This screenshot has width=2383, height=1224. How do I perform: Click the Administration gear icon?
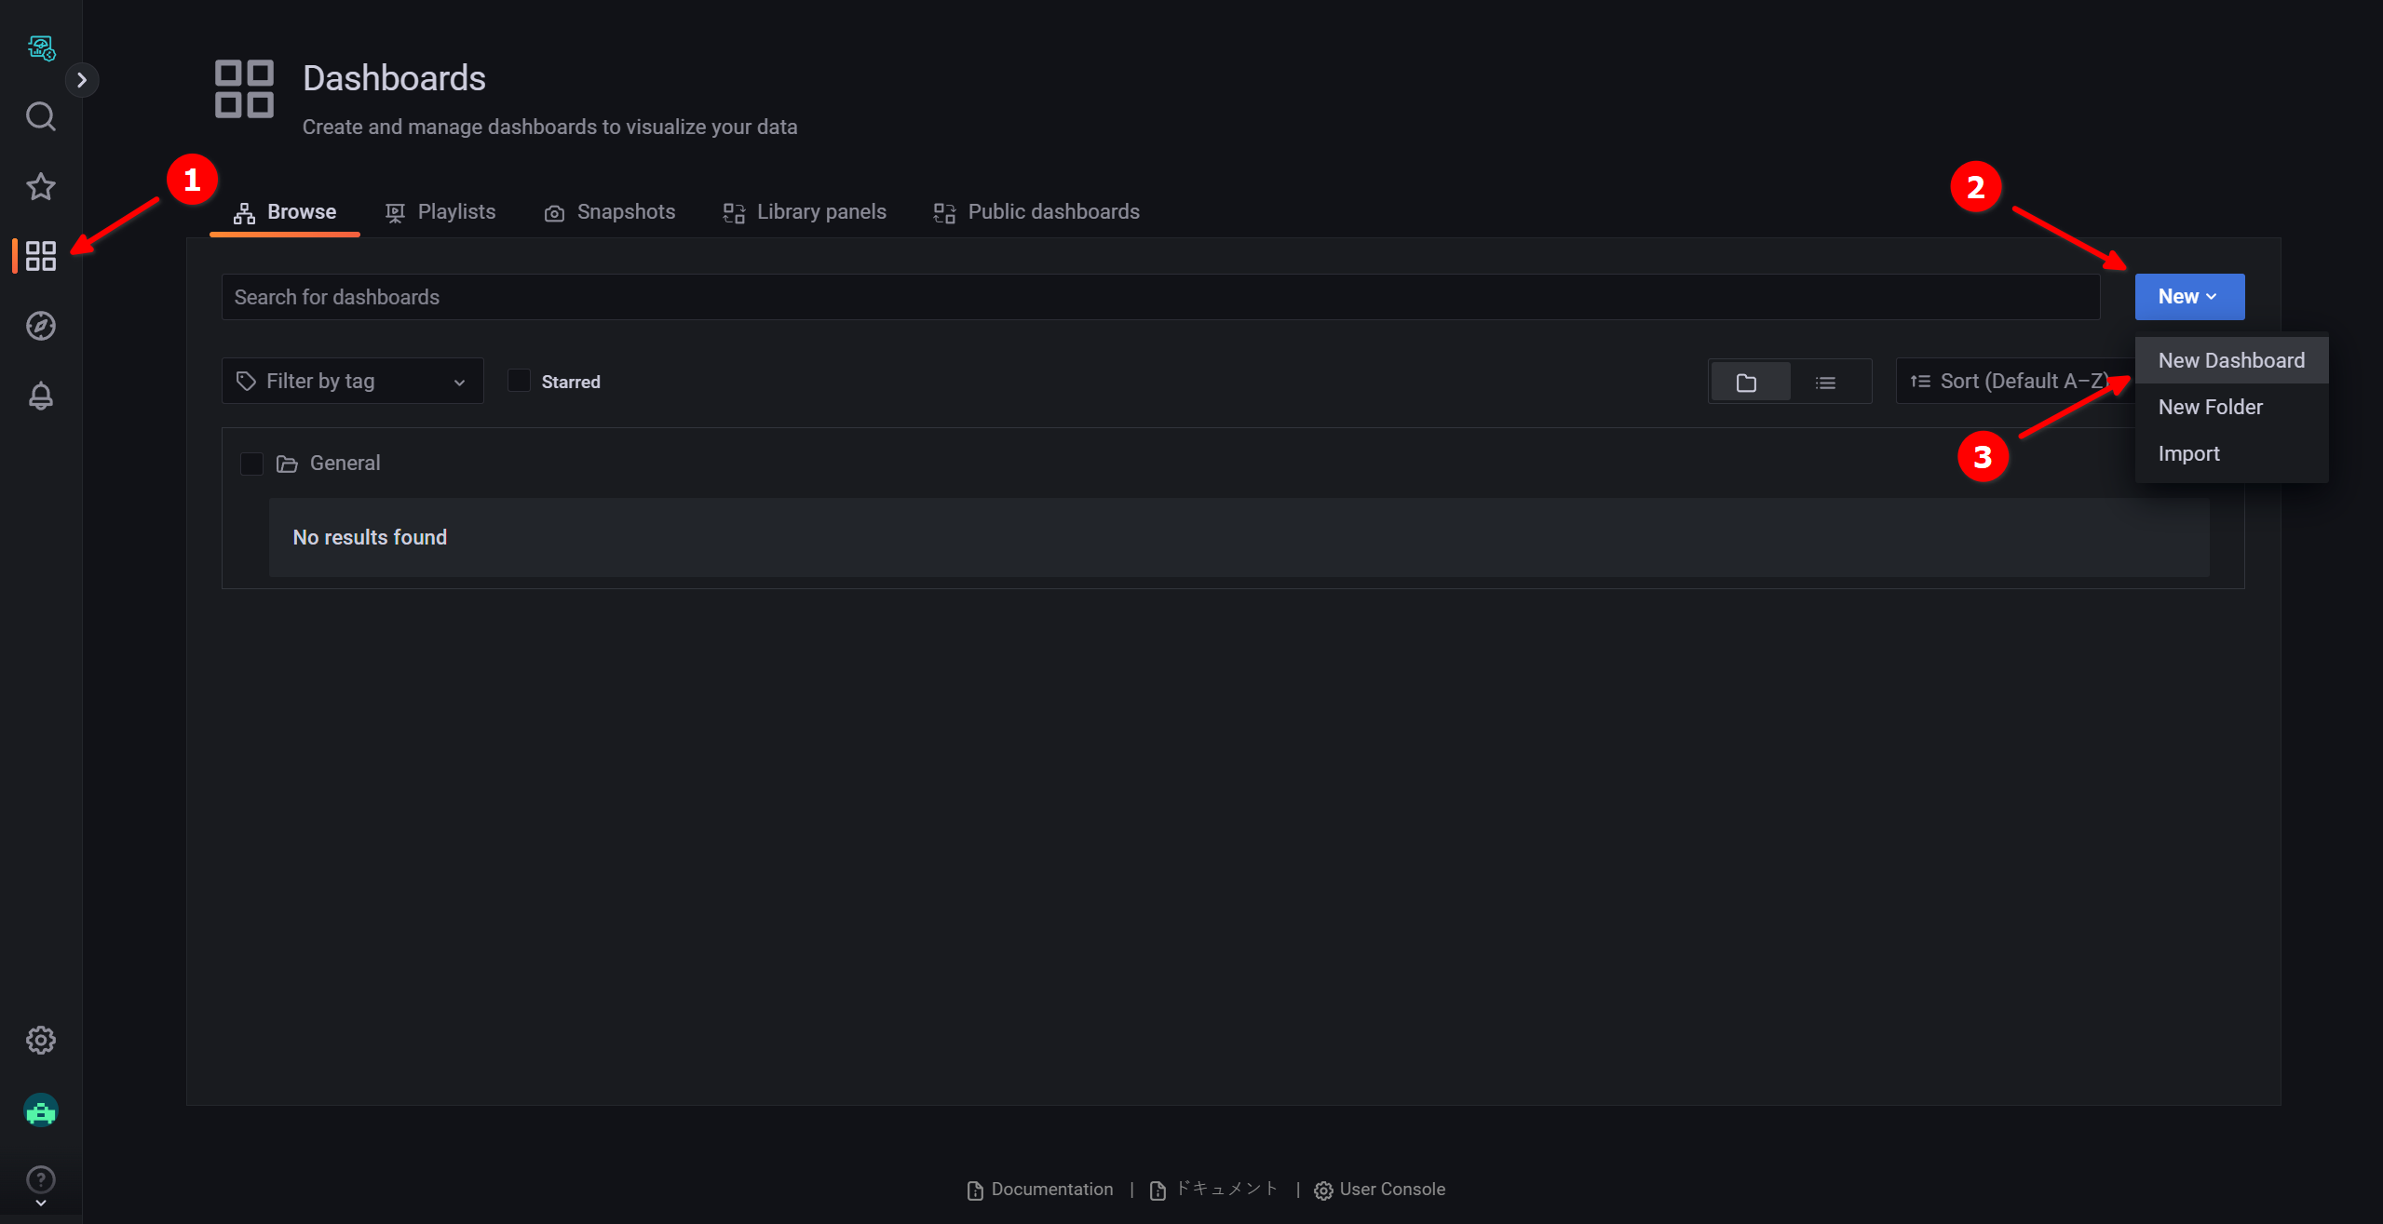tap(41, 1040)
